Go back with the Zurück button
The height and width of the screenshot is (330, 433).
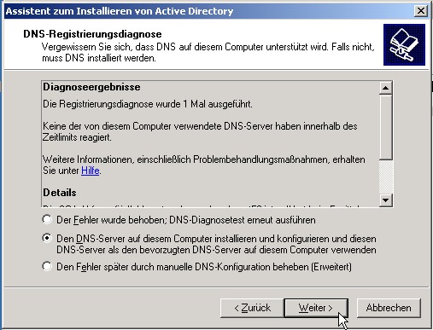tap(252, 308)
